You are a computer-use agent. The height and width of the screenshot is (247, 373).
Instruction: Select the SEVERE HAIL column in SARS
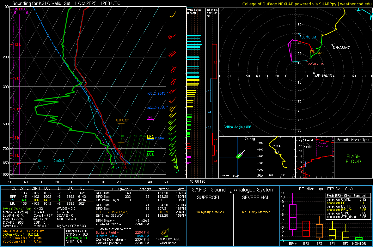pyautogui.click(x=256, y=197)
